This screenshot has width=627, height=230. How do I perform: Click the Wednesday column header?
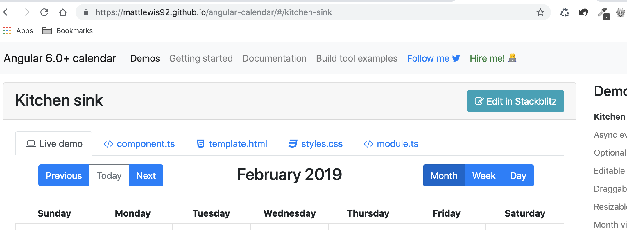pyautogui.click(x=290, y=213)
